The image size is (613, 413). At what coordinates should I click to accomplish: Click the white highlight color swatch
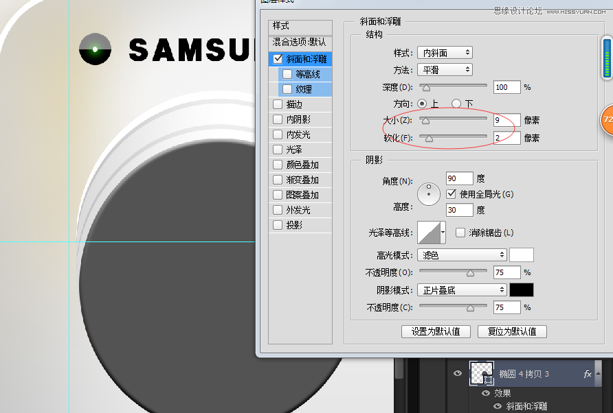click(x=522, y=255)
